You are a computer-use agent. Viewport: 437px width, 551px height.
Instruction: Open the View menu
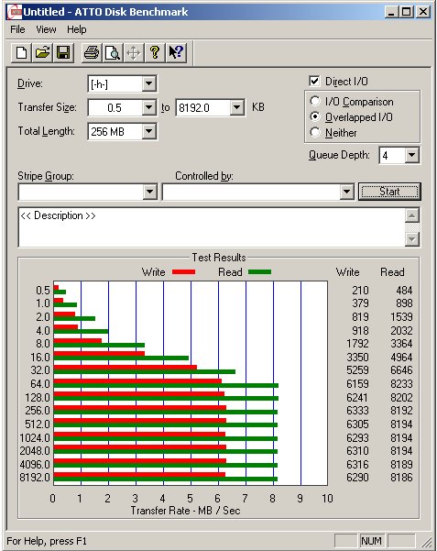[46, 29]
